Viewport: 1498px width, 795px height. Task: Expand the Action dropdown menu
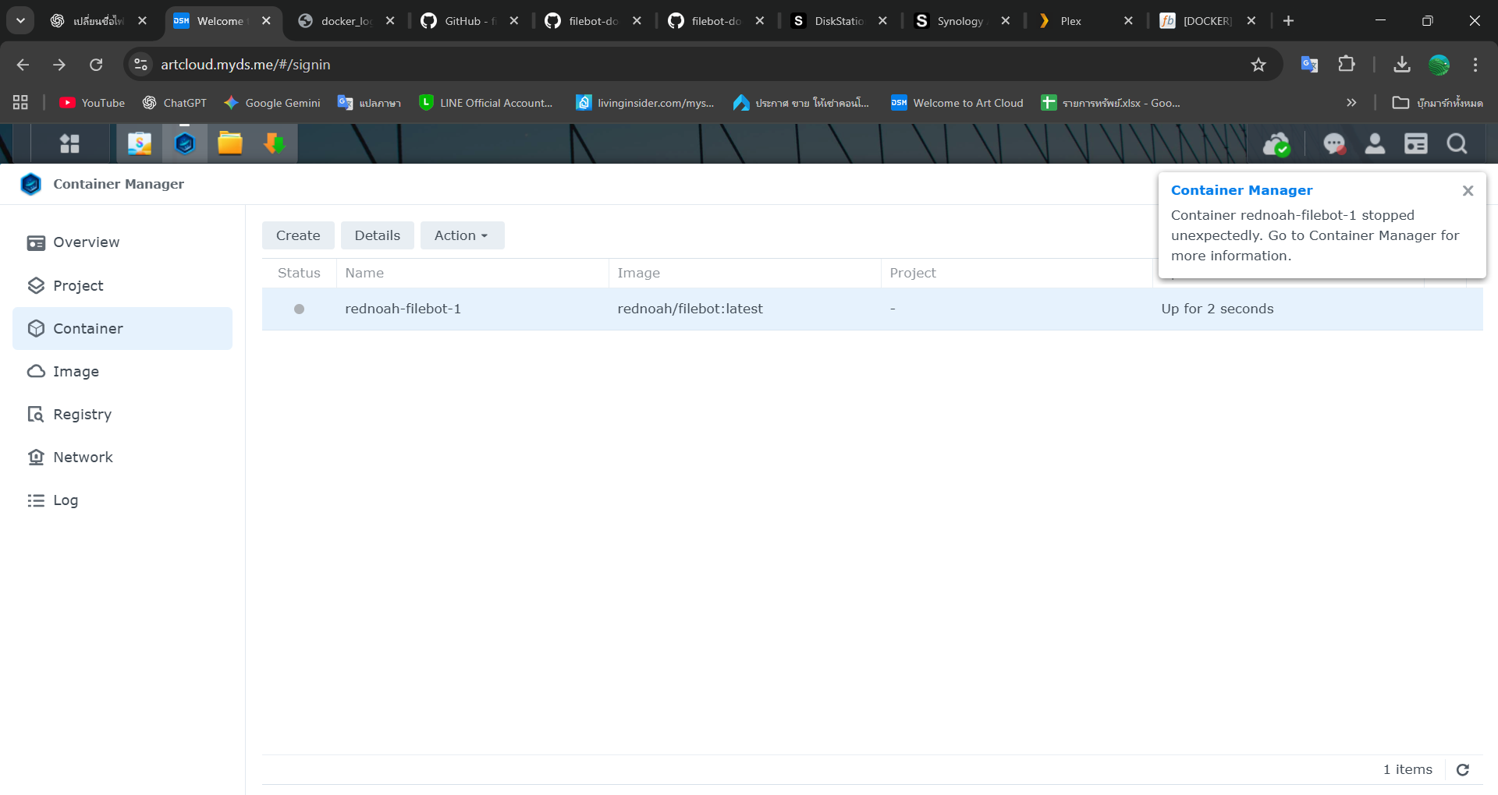tap(462, 235)
